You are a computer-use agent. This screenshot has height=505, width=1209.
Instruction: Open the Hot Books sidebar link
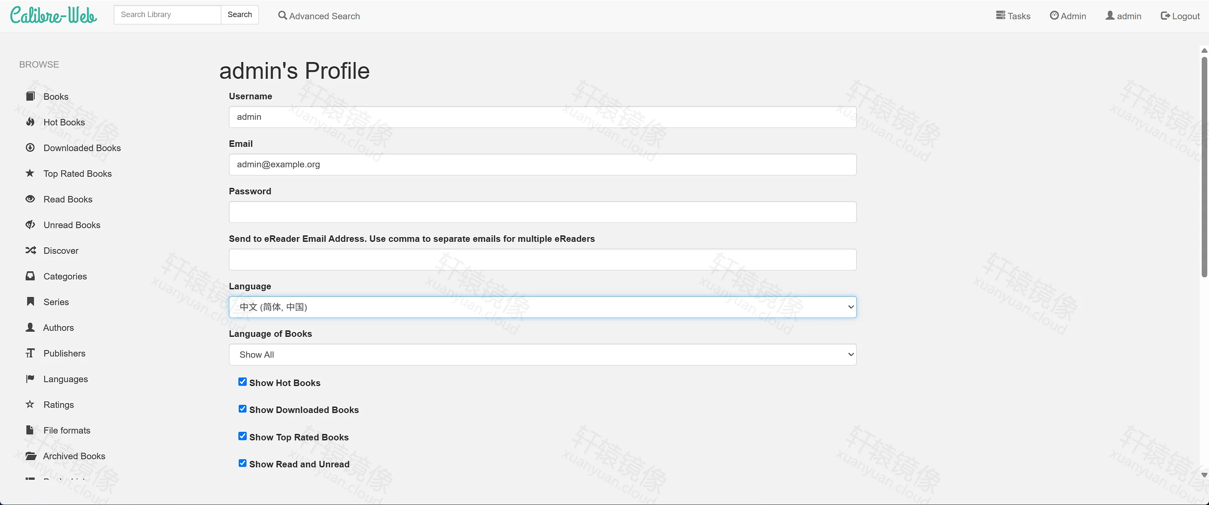tap(64, 122)
